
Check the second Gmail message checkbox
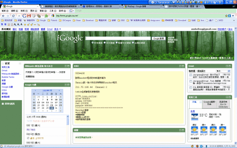click(191, 81)
